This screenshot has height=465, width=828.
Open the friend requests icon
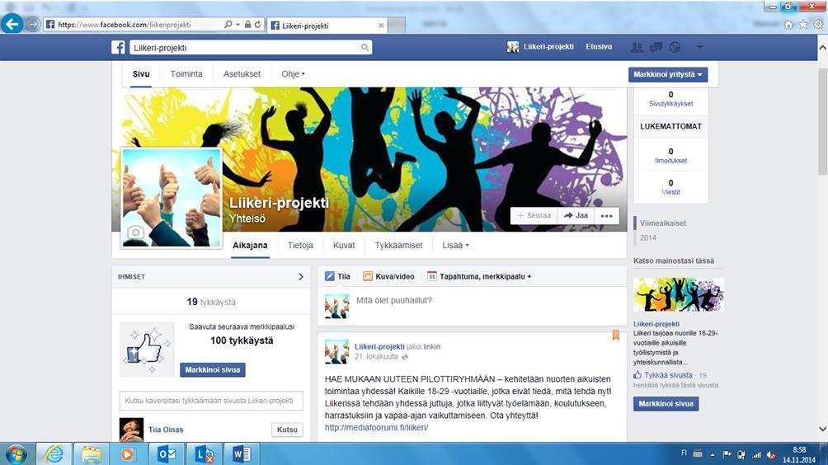click(x=637, y=48)
